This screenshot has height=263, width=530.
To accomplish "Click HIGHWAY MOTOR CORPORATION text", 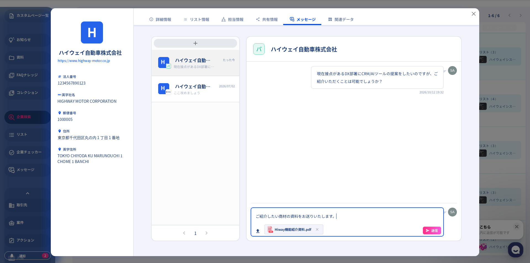I will coord(87,101).
